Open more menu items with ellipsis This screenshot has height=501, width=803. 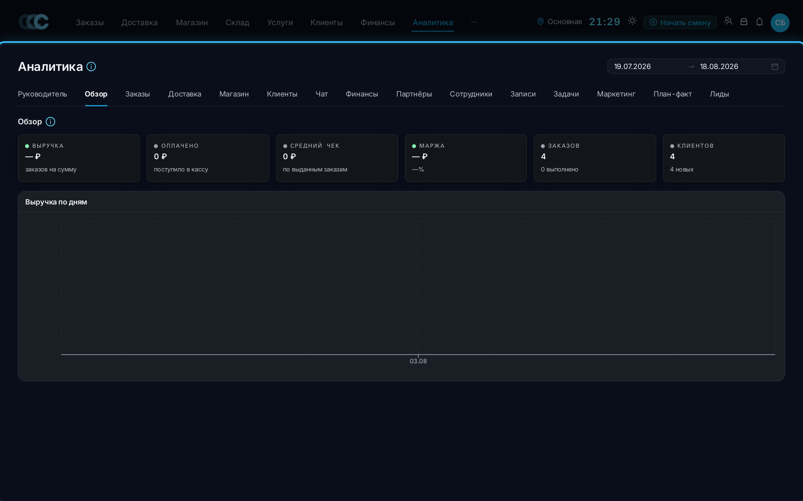point(474,22)
